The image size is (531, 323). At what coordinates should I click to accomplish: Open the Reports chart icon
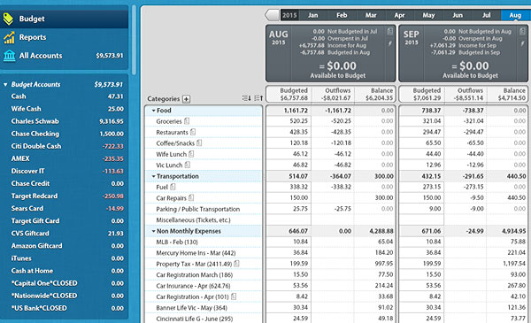9,37
